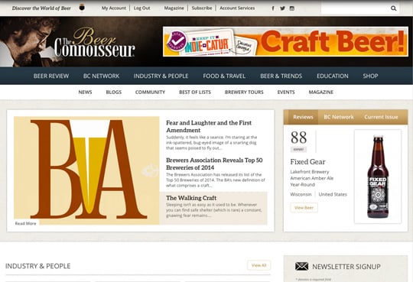
Task: Go to News in sub navigation
Action: 85,92
